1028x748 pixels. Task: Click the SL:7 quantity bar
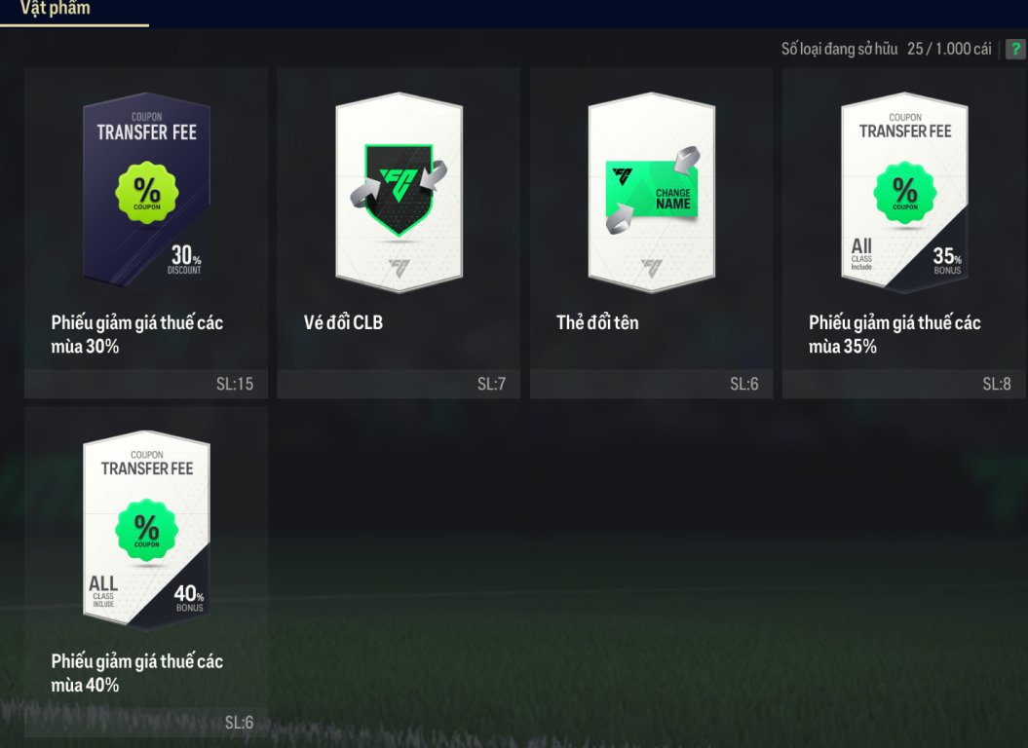pos(399,384)
